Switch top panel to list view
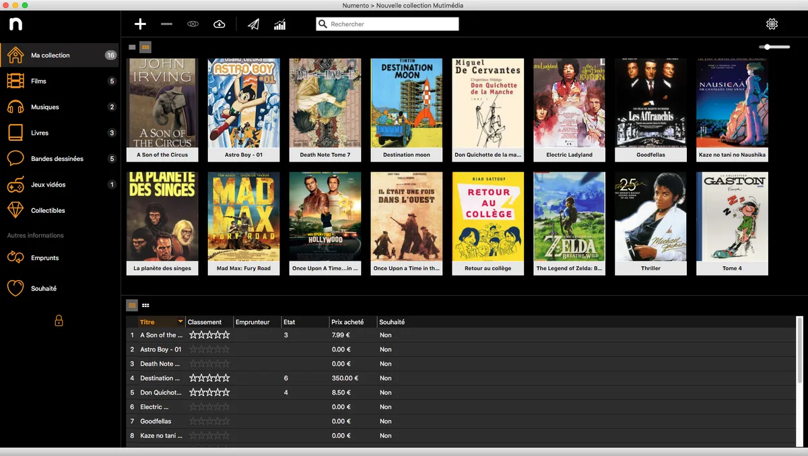Viewport: 808px width, 456px height. pyautogui.click(x=133, y=47)
